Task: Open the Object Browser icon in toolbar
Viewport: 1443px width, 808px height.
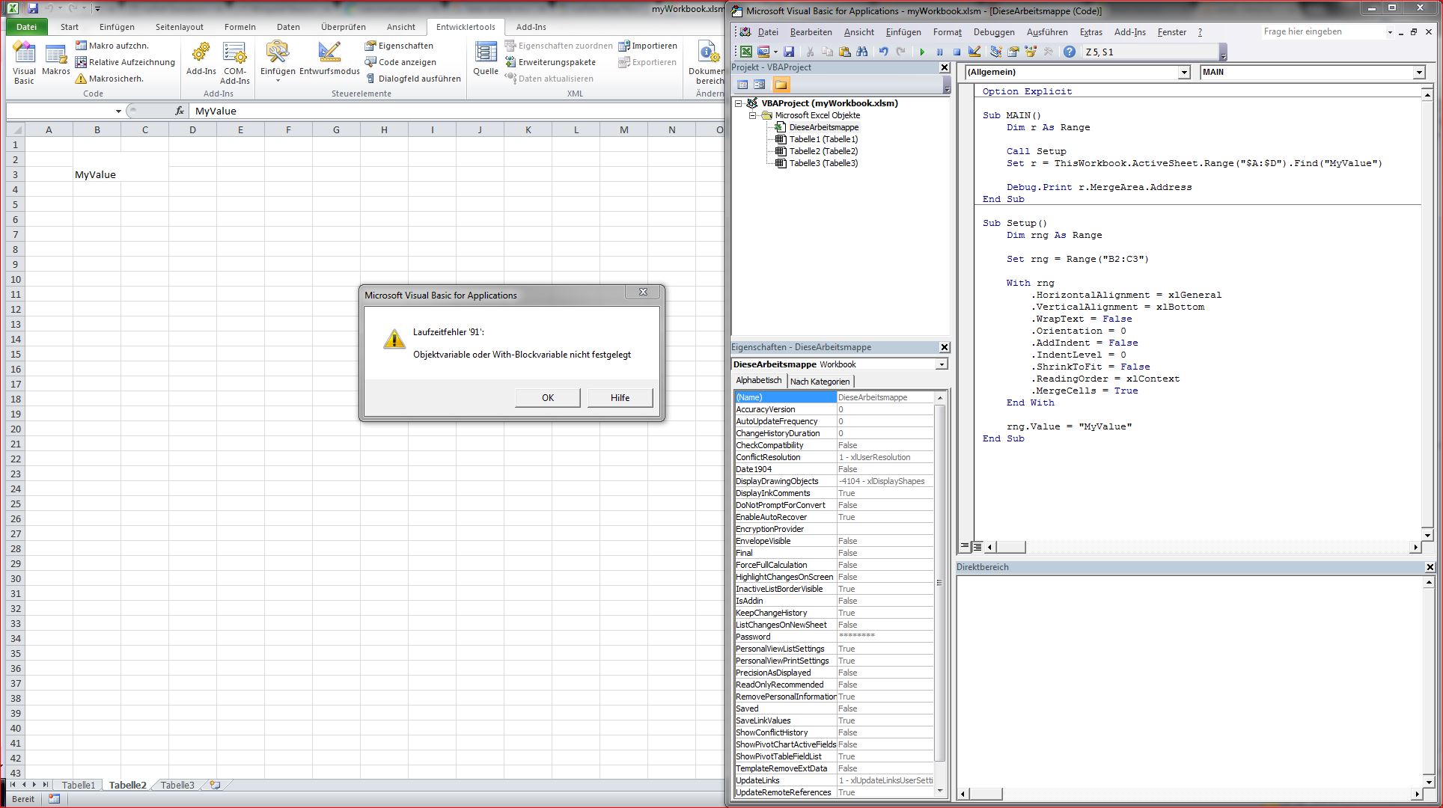Action: click(x=1031, y=52)
